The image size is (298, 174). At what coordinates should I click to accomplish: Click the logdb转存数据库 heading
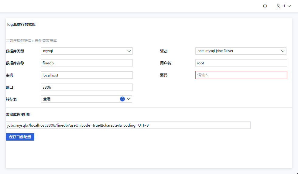21,25
